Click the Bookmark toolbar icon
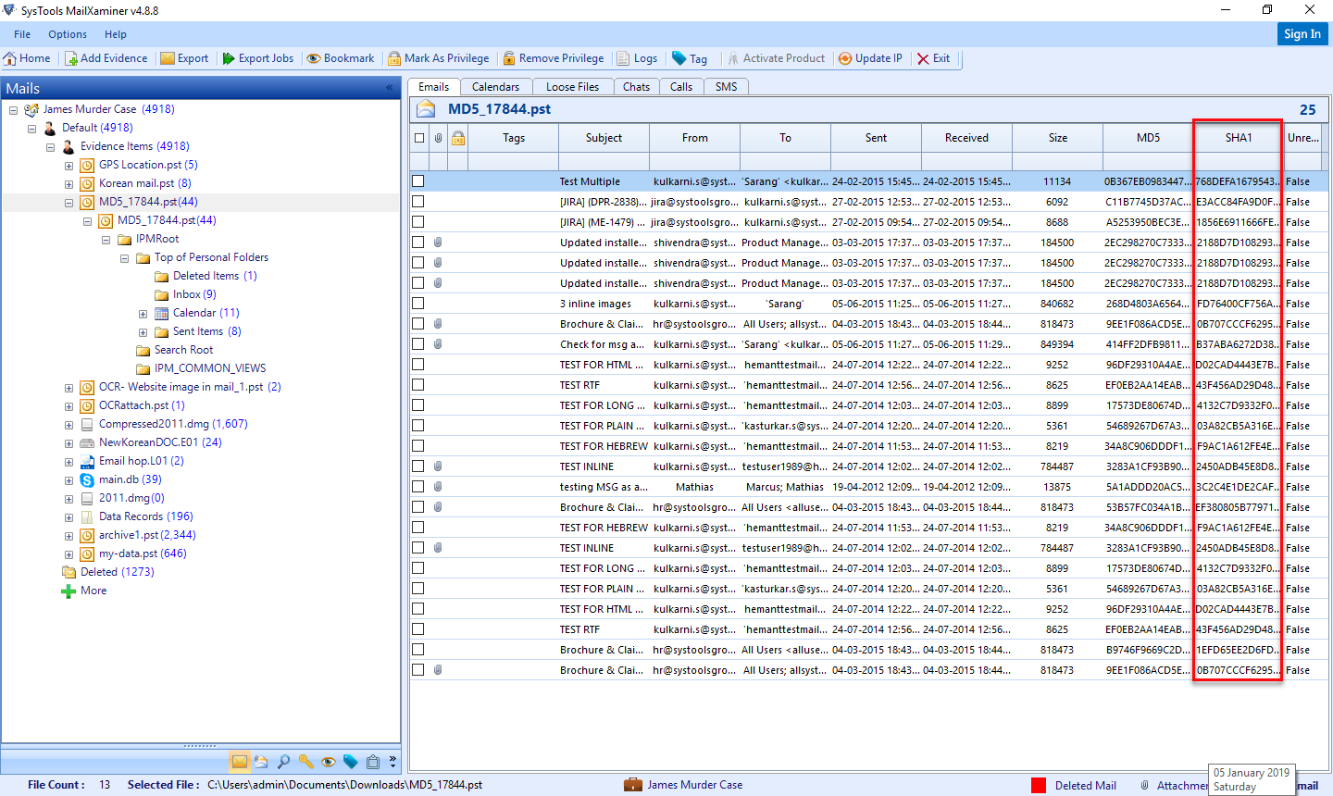1333x796 pixels. click(341, 57)
